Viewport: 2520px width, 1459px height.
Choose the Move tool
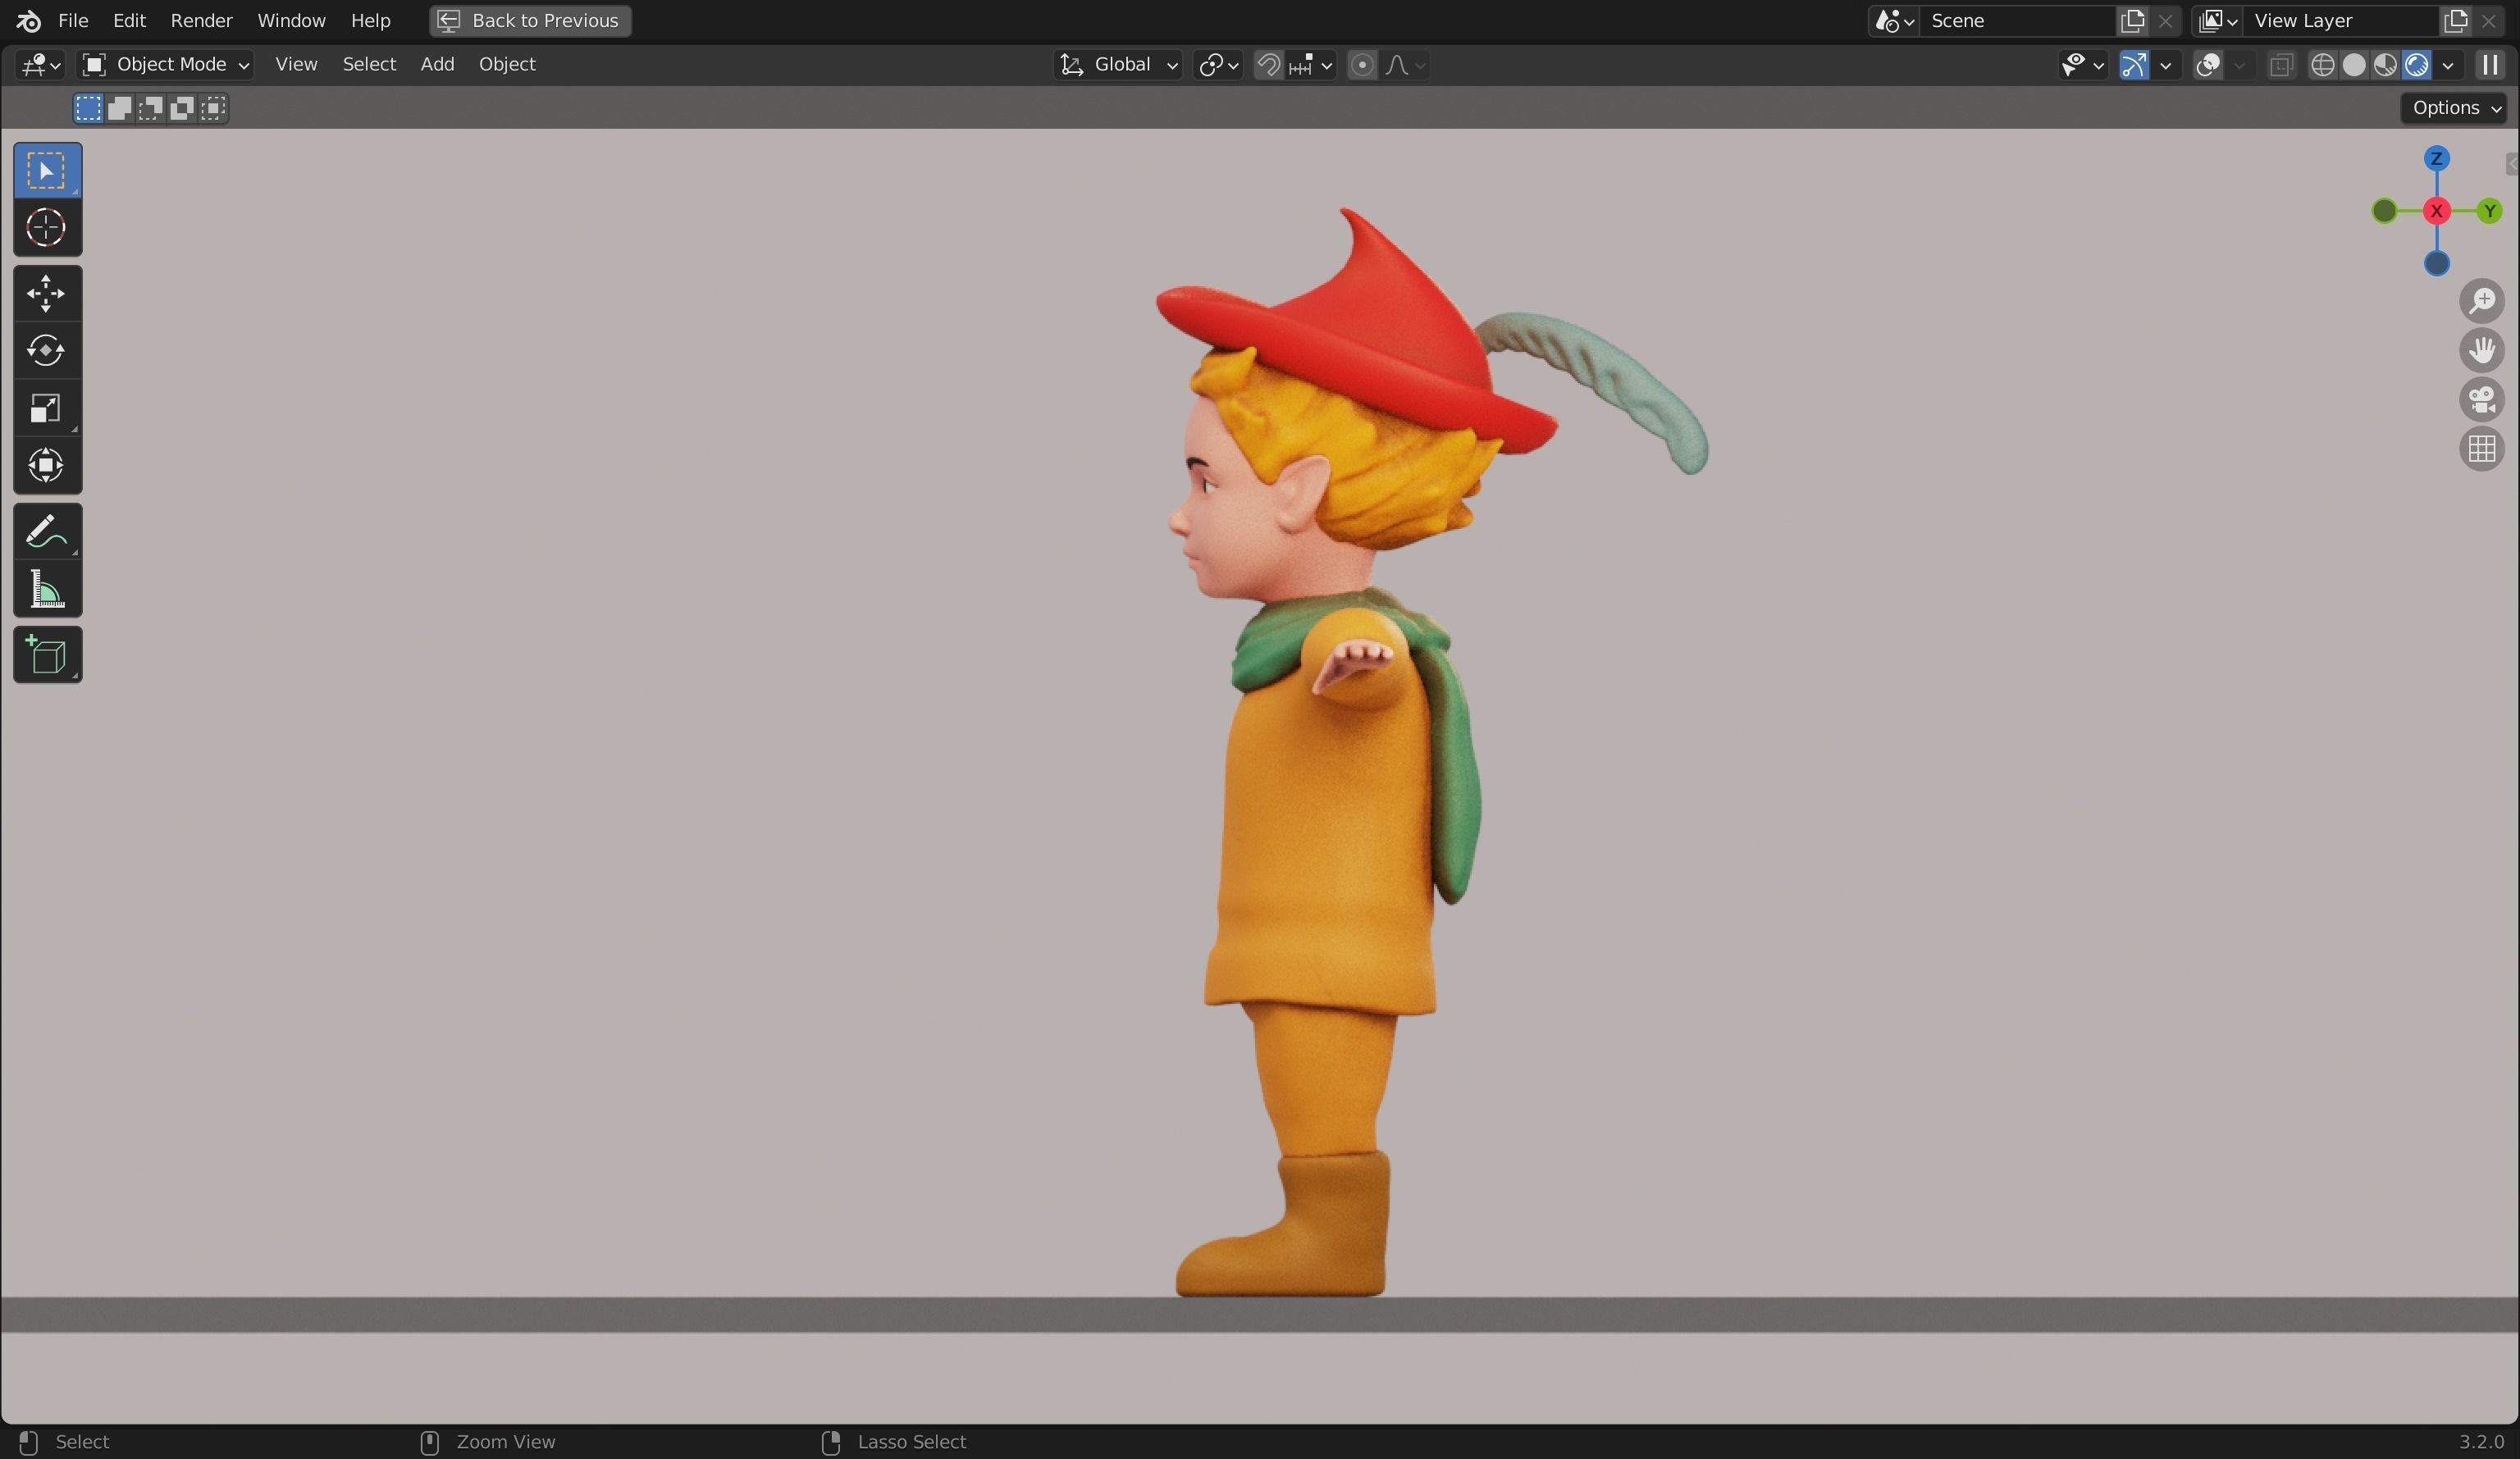[47, 294]
